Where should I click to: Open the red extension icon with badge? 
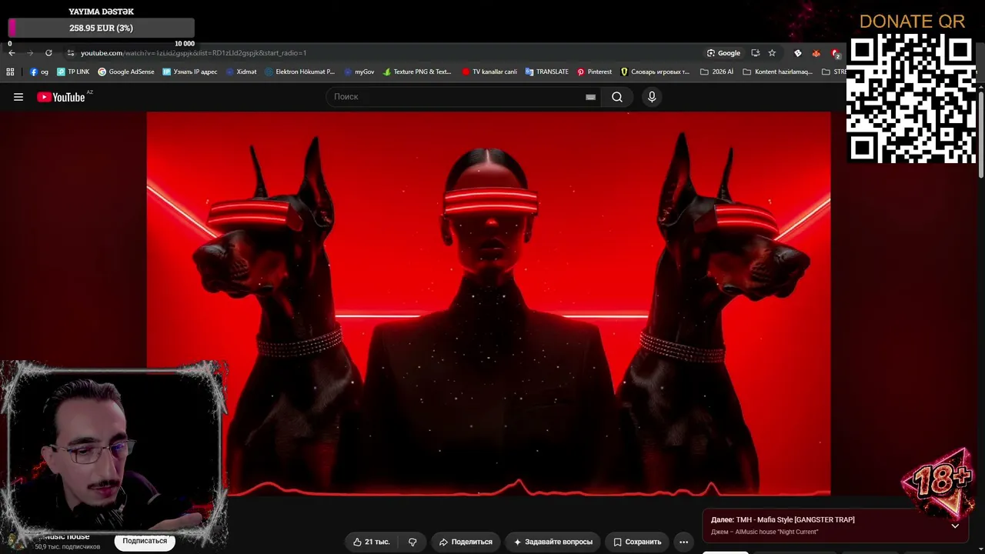point(836,53)
